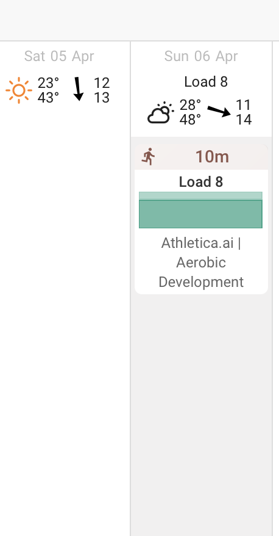The width and height of the screenshot is (279, 536).
Task: Click Saturday's 23° 43° temperature reading
Action: [48, 90]
